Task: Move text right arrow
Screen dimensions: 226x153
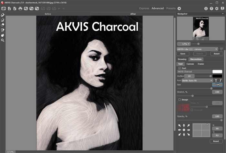Action: click(189, 130)
